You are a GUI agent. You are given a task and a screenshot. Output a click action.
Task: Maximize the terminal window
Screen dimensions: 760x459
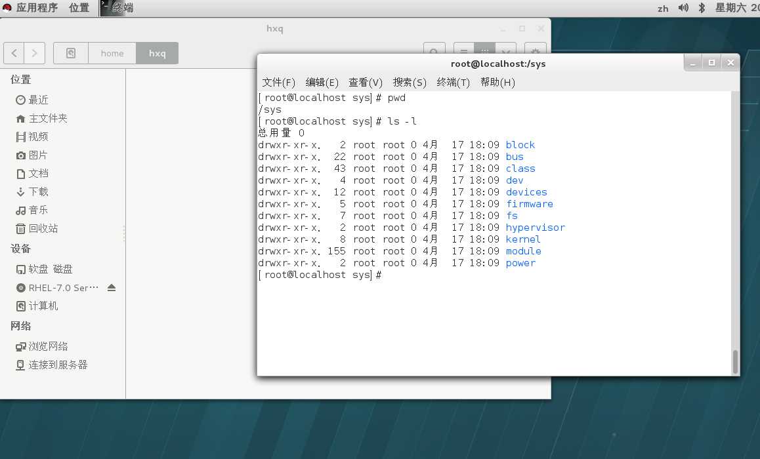click(711, 62)
